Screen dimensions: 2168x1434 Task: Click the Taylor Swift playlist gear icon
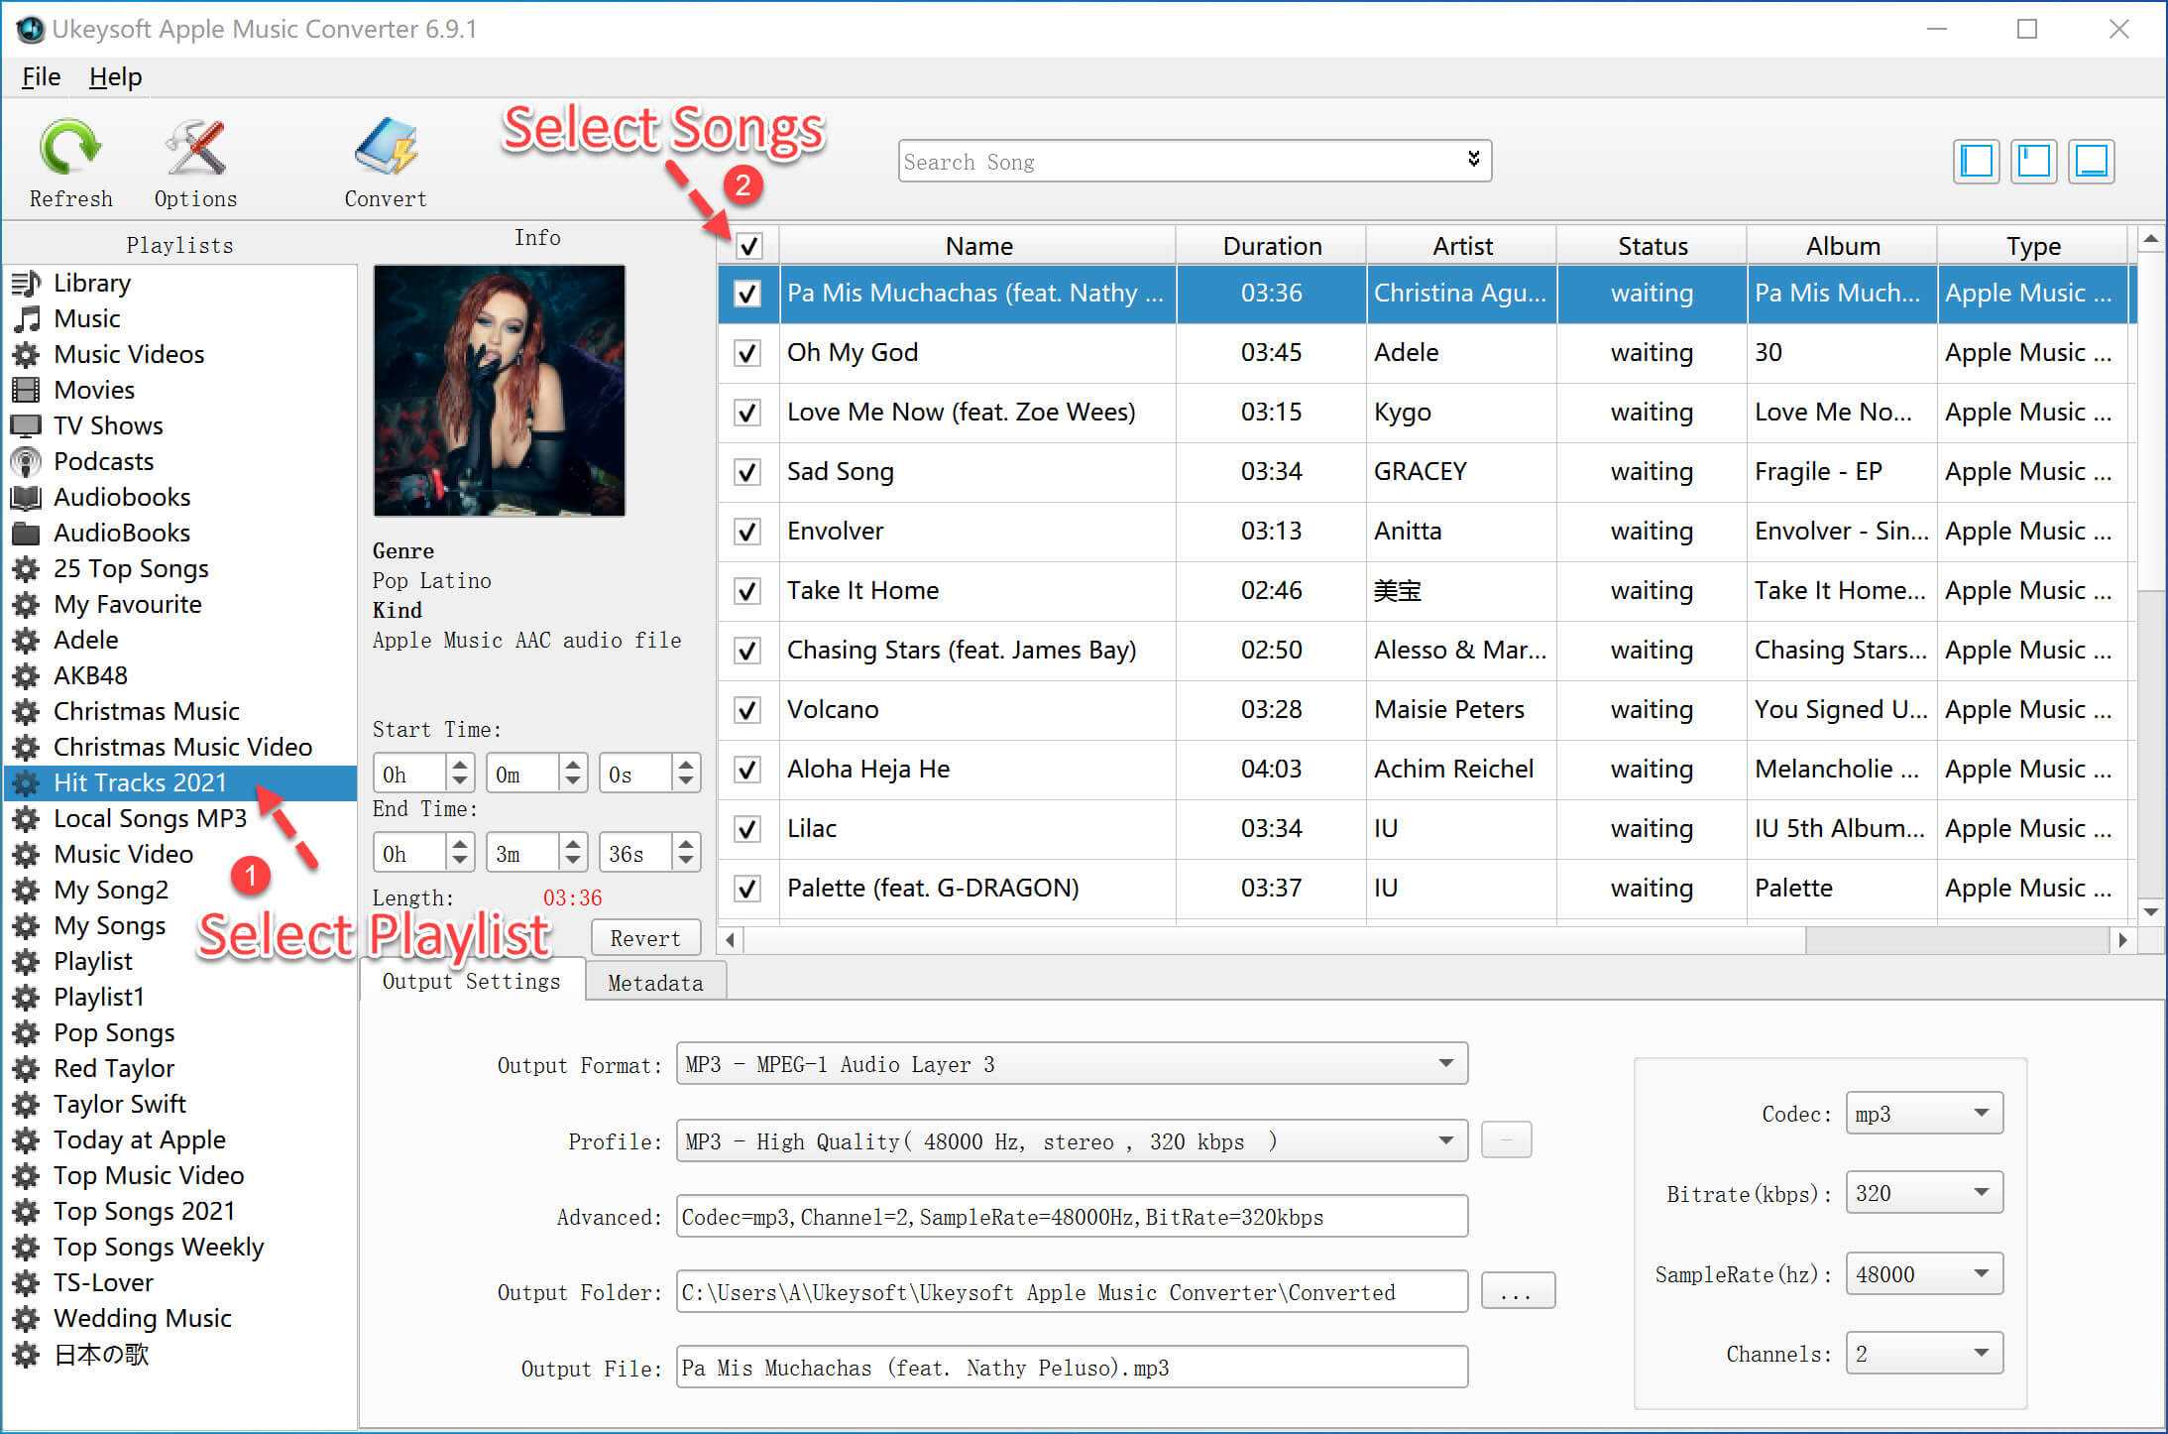pyautogui.click(x=26, y=1105)
